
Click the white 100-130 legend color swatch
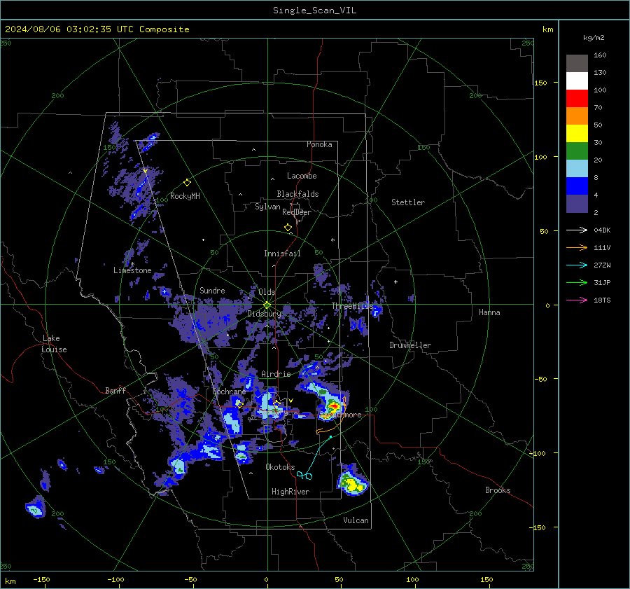[577, 81]
